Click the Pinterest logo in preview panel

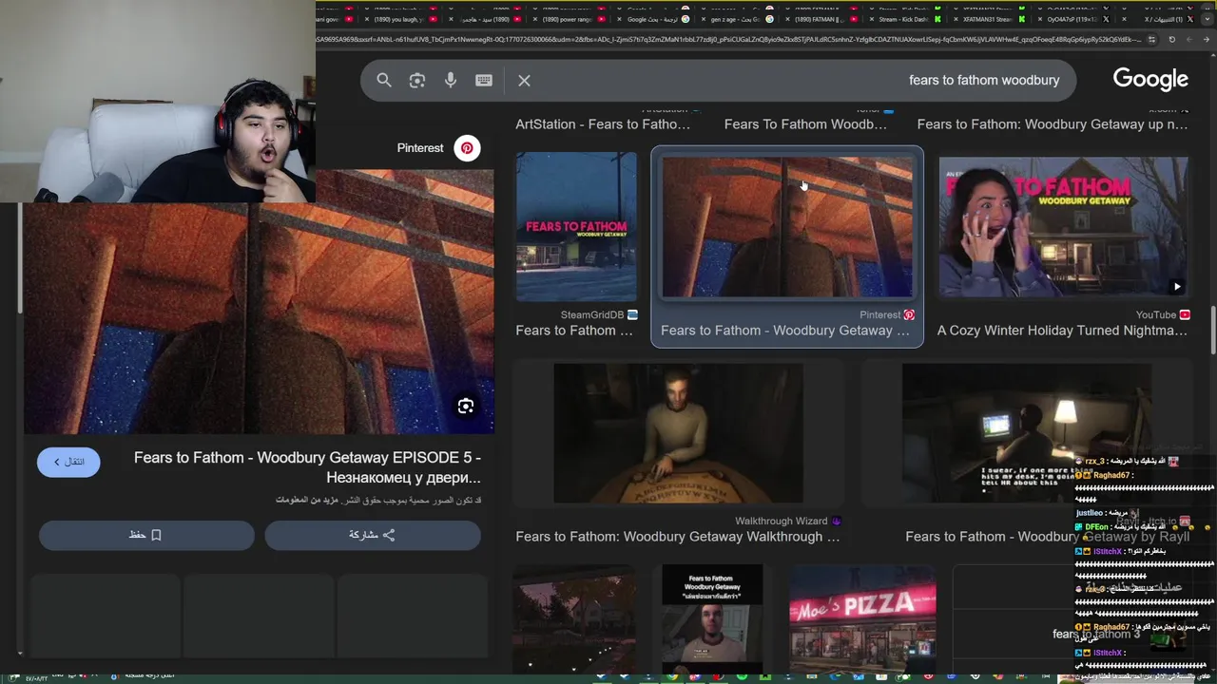pos(467,148)
